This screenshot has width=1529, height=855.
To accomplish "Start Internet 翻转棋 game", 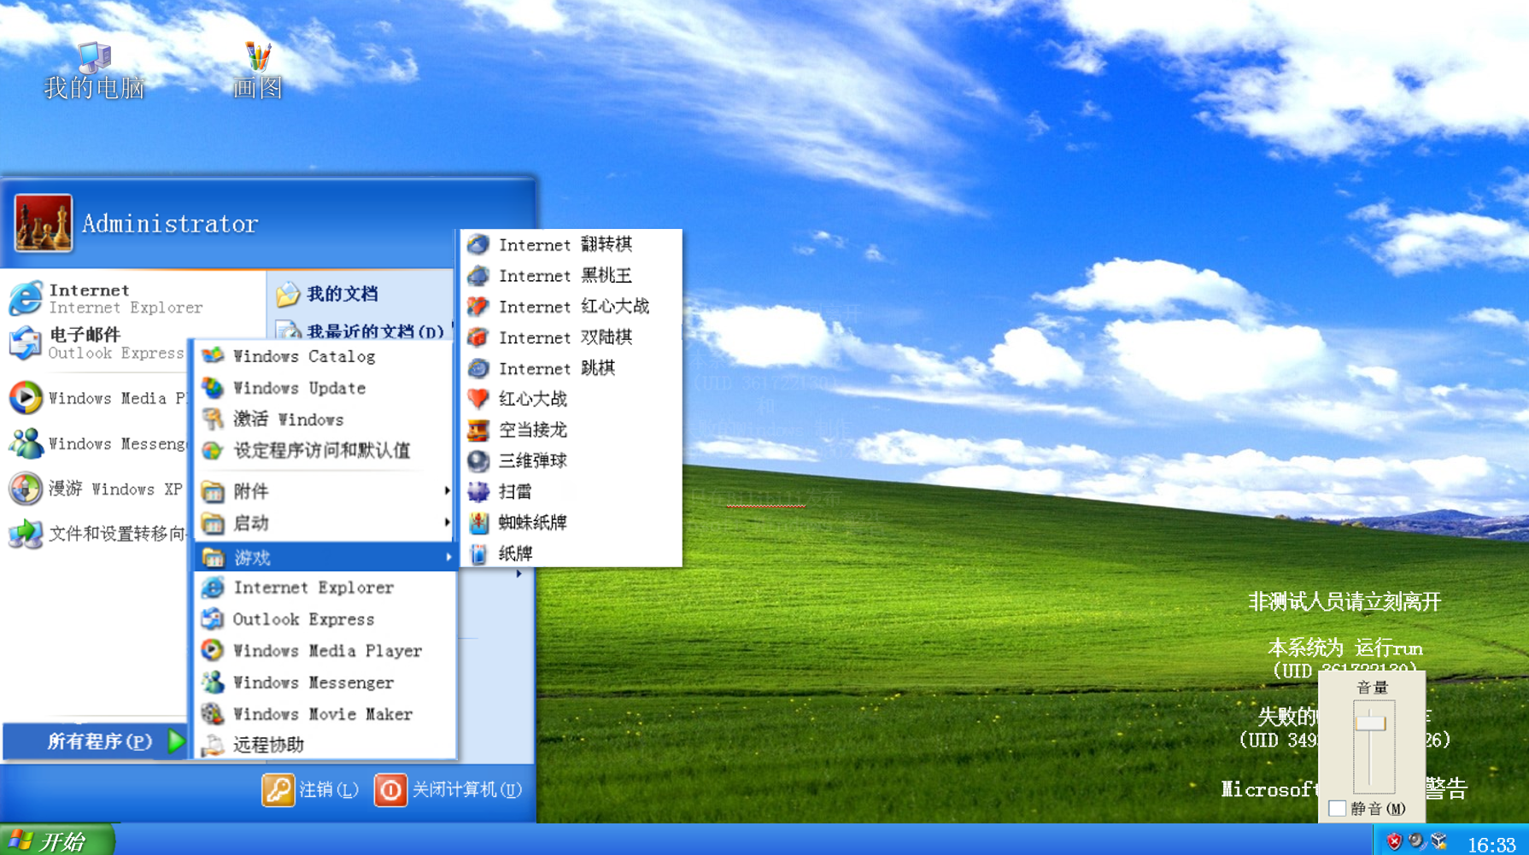I will [571, 244].
